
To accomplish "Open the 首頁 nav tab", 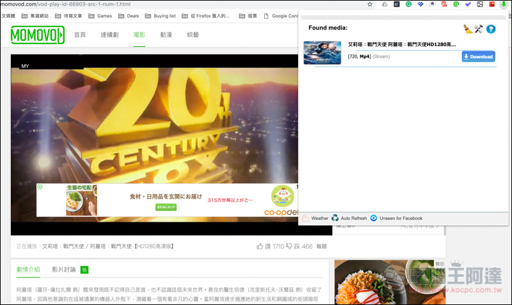I will (79, 35).
